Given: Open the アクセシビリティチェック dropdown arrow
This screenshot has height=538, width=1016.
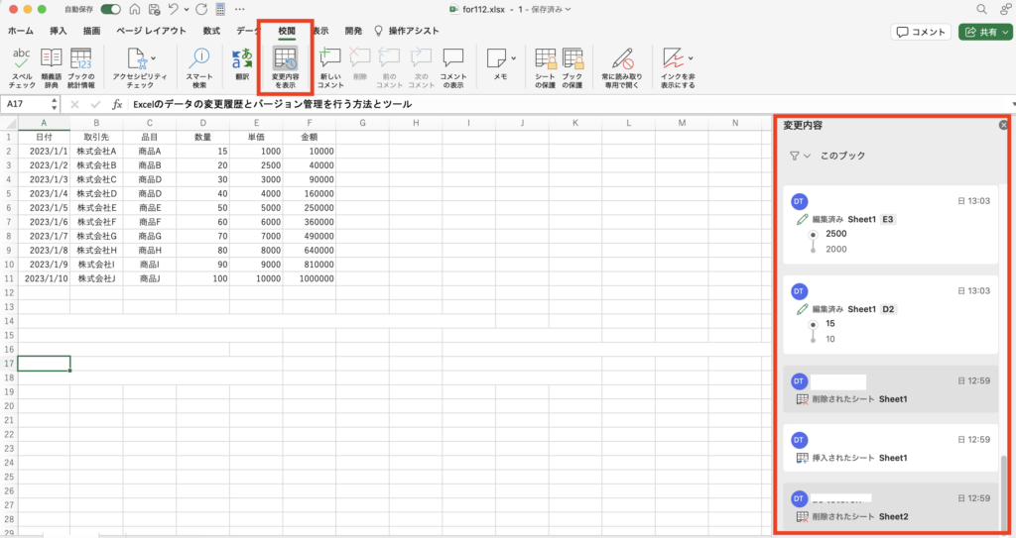Looking at the screenshot, I should pyautogui.click(x=154, y=58).
